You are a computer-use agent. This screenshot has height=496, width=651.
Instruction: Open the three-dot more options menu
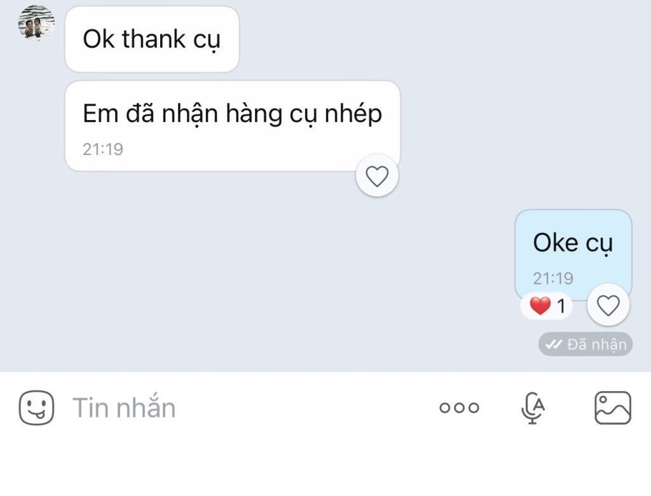point(459,408)
